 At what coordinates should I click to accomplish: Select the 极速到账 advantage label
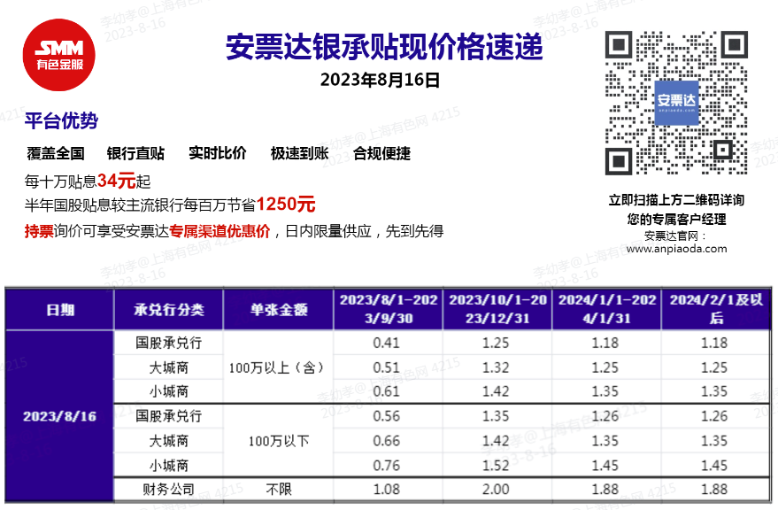tap(299, 153)
